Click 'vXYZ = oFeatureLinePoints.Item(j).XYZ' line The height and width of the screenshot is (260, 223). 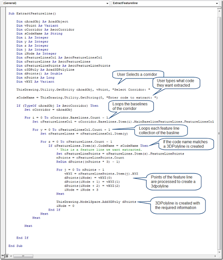click(x=101, y=174)
